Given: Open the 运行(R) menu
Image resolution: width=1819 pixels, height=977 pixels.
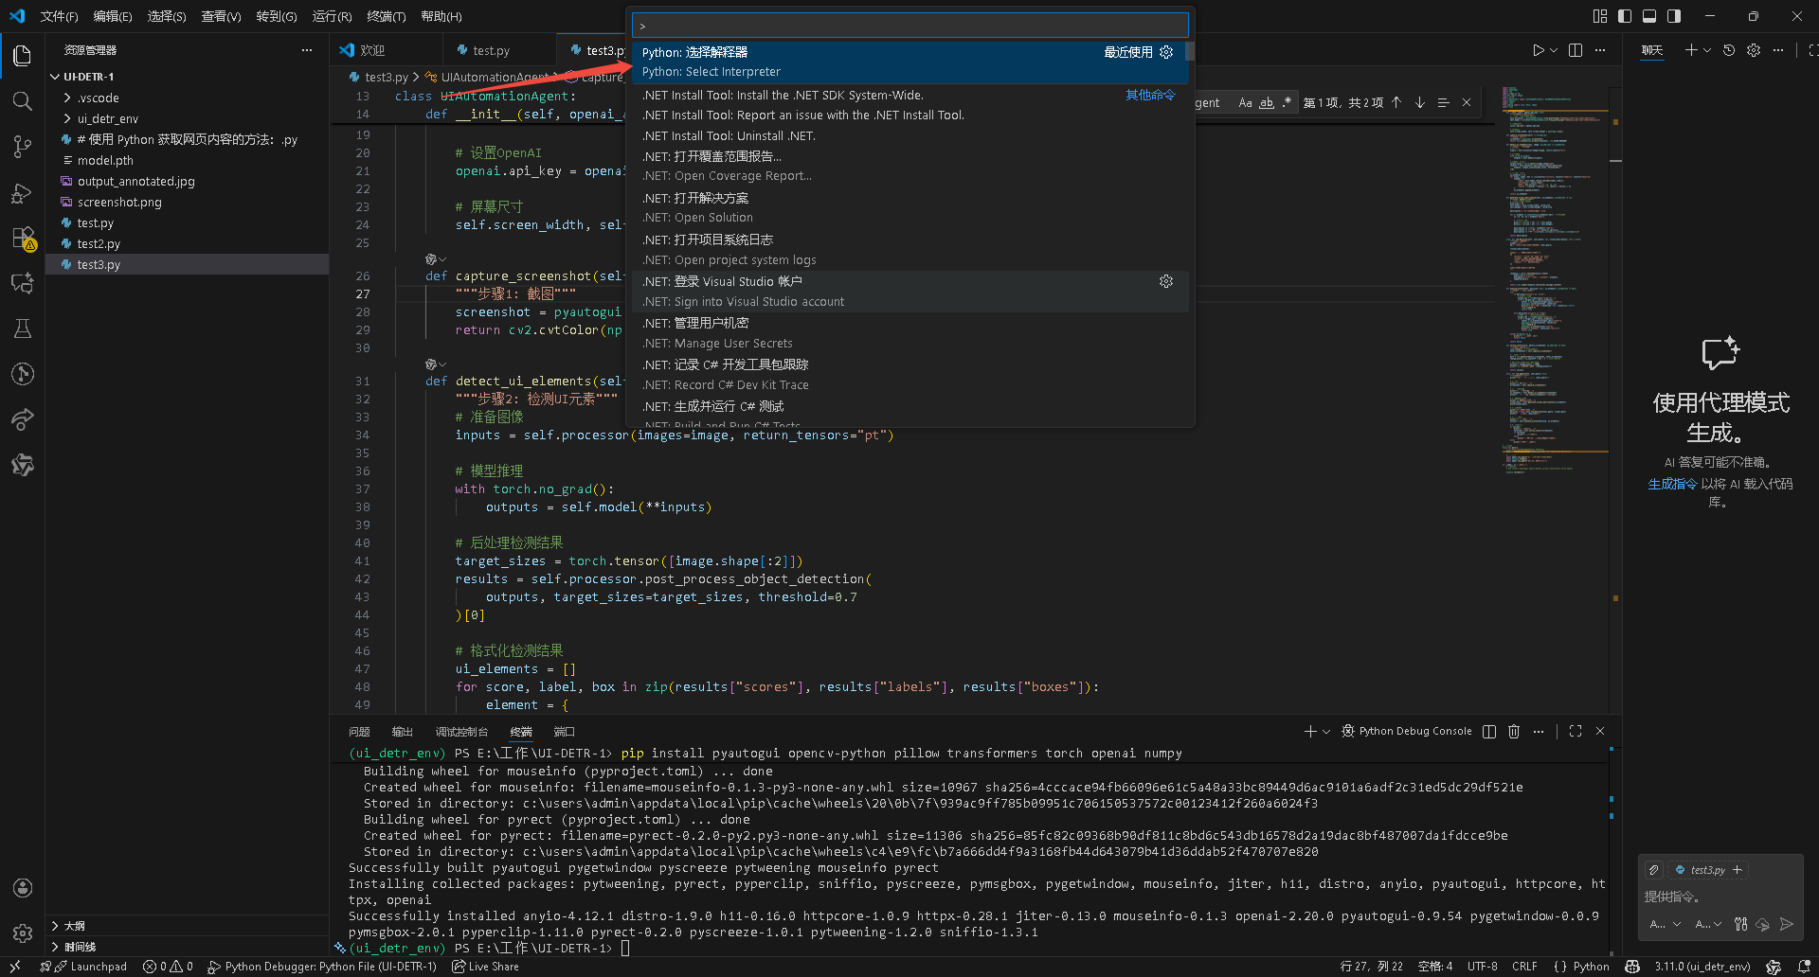Looking at the screenshot, I should pos(332,16).
